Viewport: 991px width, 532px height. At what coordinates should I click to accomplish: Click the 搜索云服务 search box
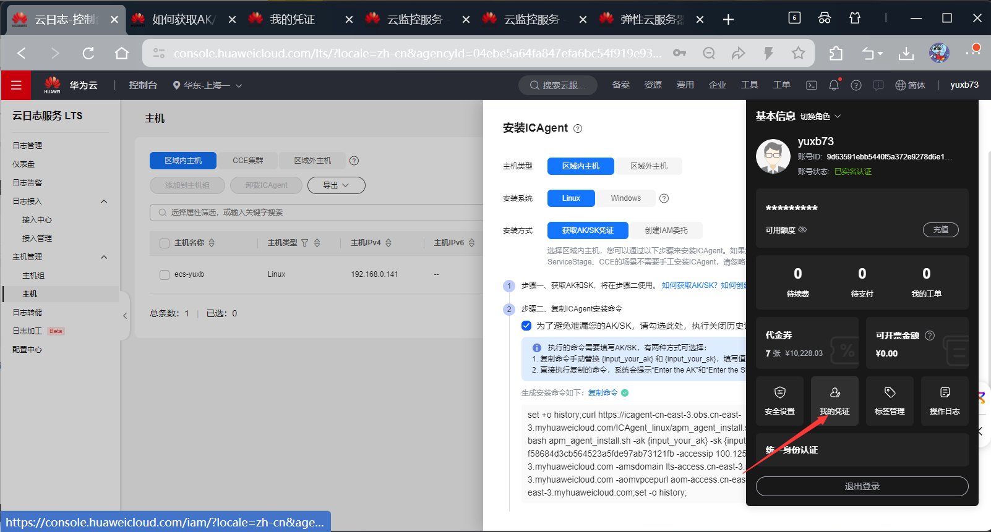coord(558,85)
